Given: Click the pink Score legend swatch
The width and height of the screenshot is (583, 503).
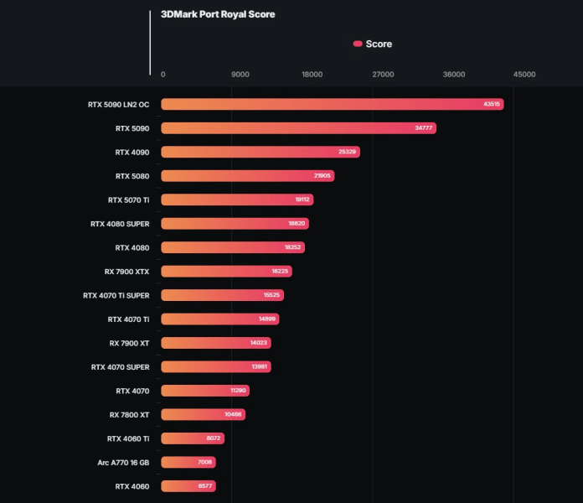Looking at the screenshot, I should tap(358, 44).
